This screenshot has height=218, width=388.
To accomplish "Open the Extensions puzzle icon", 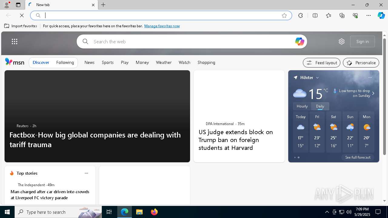I will [x=300, y=15].
